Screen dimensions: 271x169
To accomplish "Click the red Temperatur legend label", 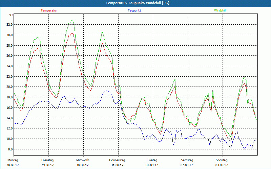I will click(49, 10).
